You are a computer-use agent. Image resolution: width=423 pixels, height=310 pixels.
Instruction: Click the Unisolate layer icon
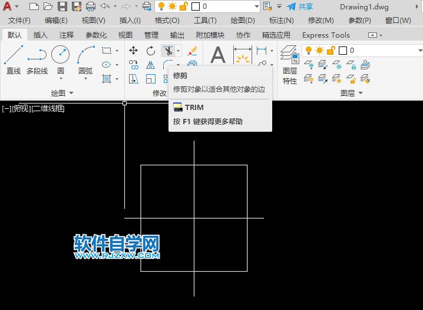323,79
